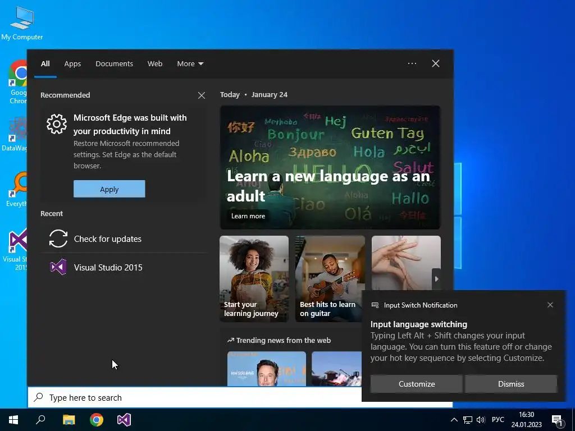Open the hands image card
Viewport: 575px width, 431px height.
tap(406, 263)
